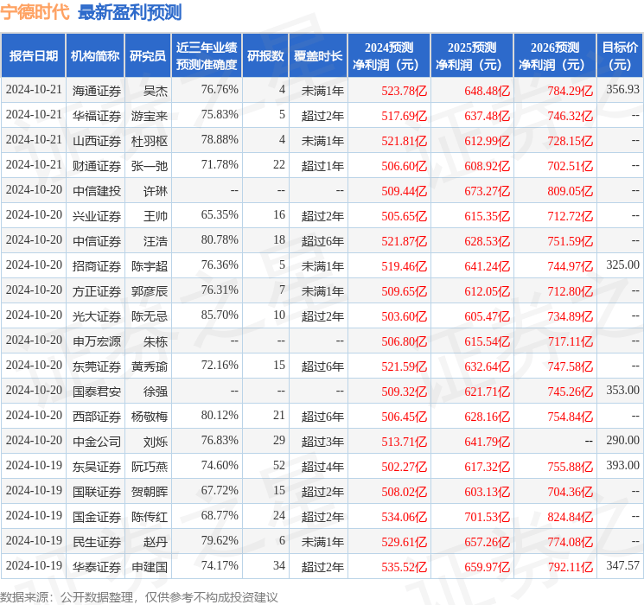The image size is (644, 605).
Task: Click the 宁德时代 title text
Action: (35, 12)
